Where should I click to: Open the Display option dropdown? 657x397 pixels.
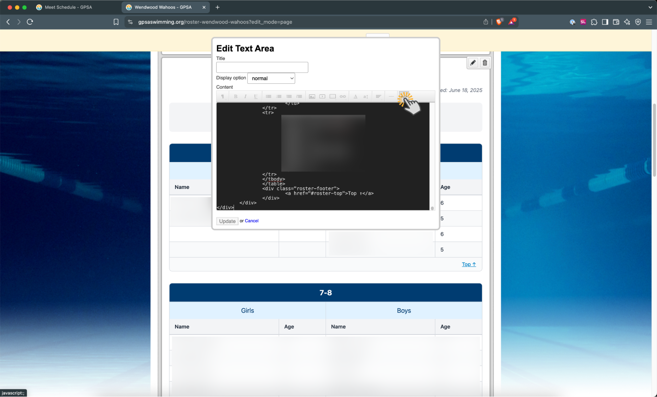tap(271, 78)
